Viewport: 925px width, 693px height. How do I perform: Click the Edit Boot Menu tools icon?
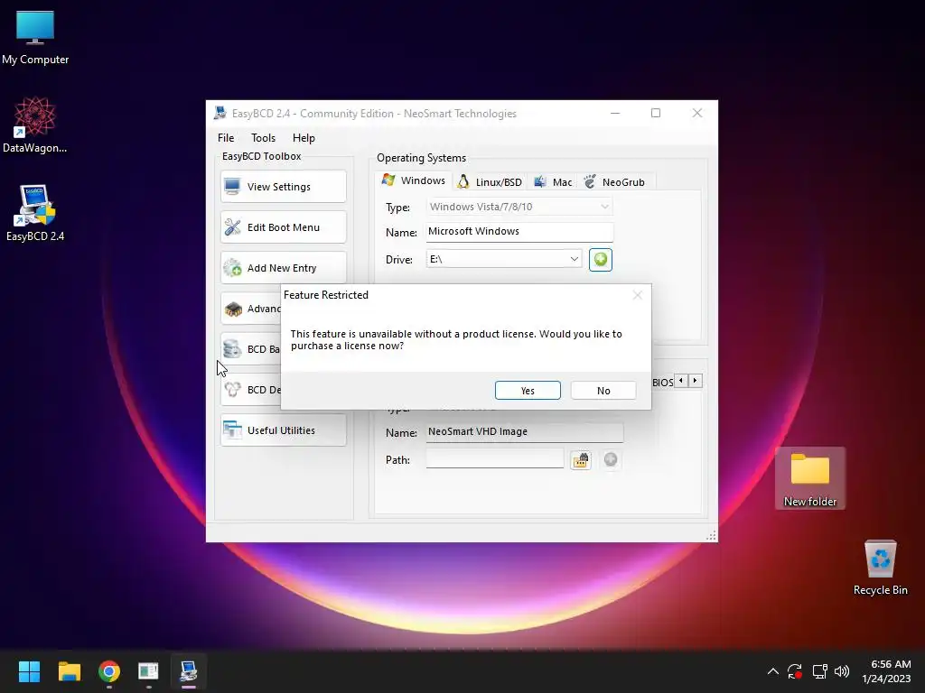232,226
